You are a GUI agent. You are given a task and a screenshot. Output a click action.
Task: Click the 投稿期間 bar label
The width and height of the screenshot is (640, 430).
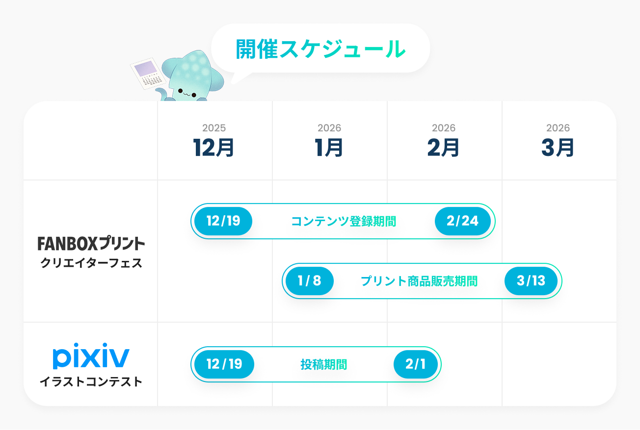[x=324, y=365]
